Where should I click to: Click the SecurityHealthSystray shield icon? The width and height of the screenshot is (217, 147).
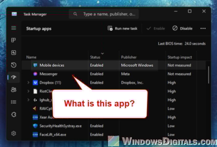[x=35, y=126]
